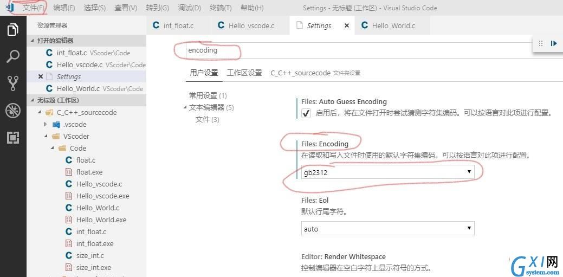Click the 资源管理器 panel title
The height and width of the screenshot is (277, 563).
coord(53,25)
